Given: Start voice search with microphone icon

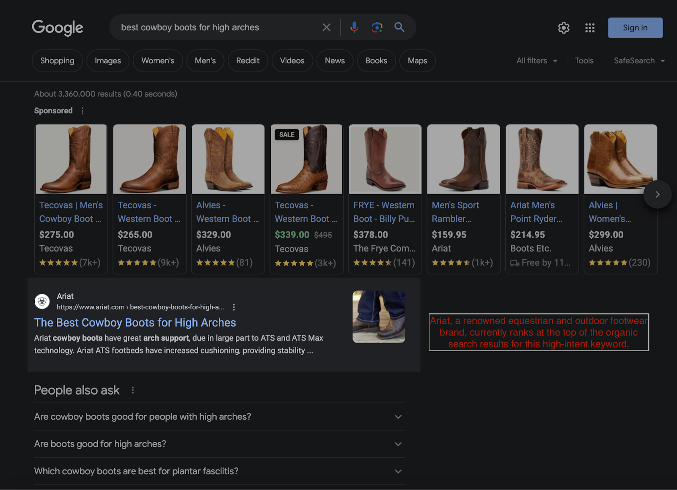Looking at the screenshot, I should 354,27.
